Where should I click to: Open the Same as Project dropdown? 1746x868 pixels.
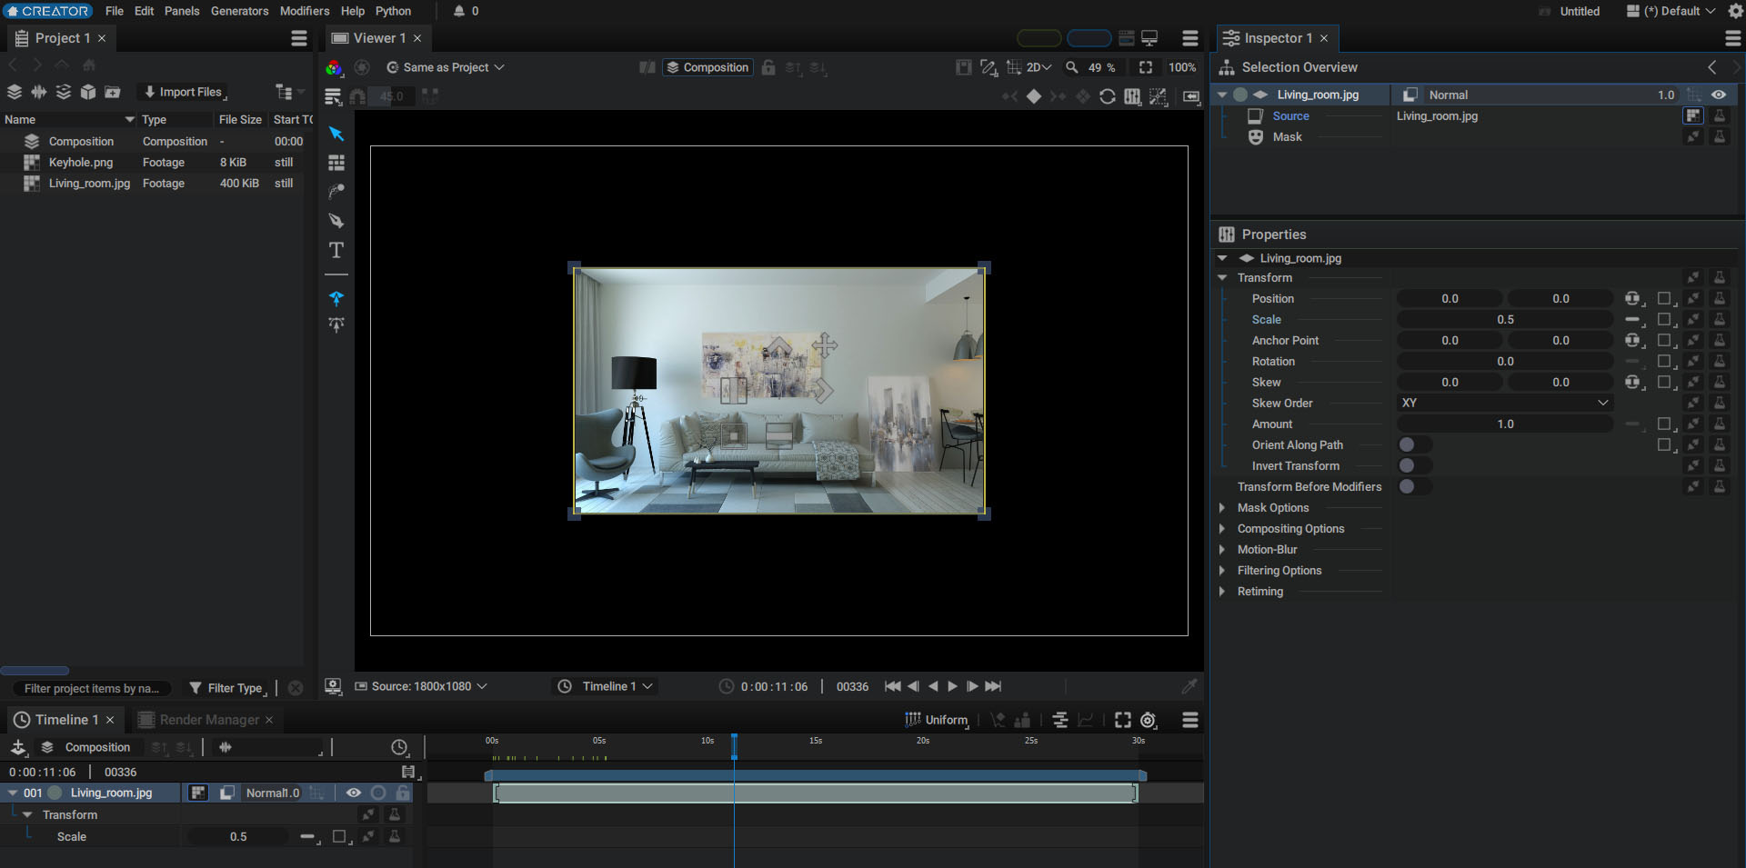tap(446, 67)
